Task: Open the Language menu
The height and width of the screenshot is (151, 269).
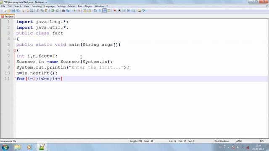Action: (49, 6)
